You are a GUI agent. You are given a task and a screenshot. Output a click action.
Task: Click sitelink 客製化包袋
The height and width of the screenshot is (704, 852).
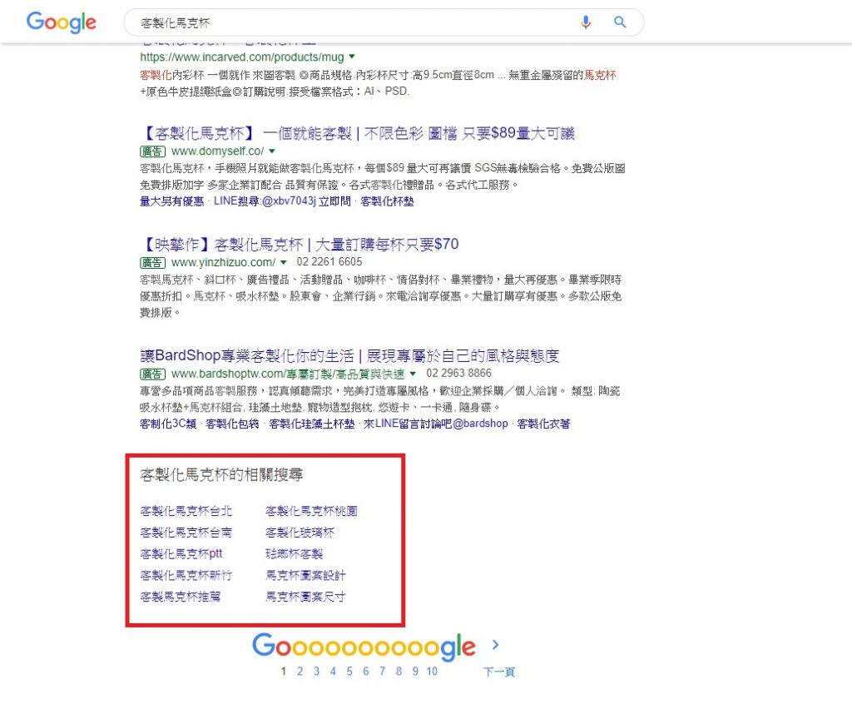pos(232,424)
